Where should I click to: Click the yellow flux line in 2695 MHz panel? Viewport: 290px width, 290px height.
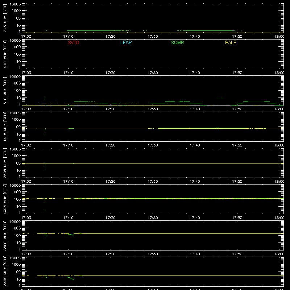click(153, 163)
